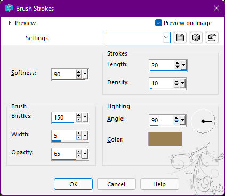Increase the Opacity value with up arrow
Viewport: 225px width, 196px height.
(78, 152)
